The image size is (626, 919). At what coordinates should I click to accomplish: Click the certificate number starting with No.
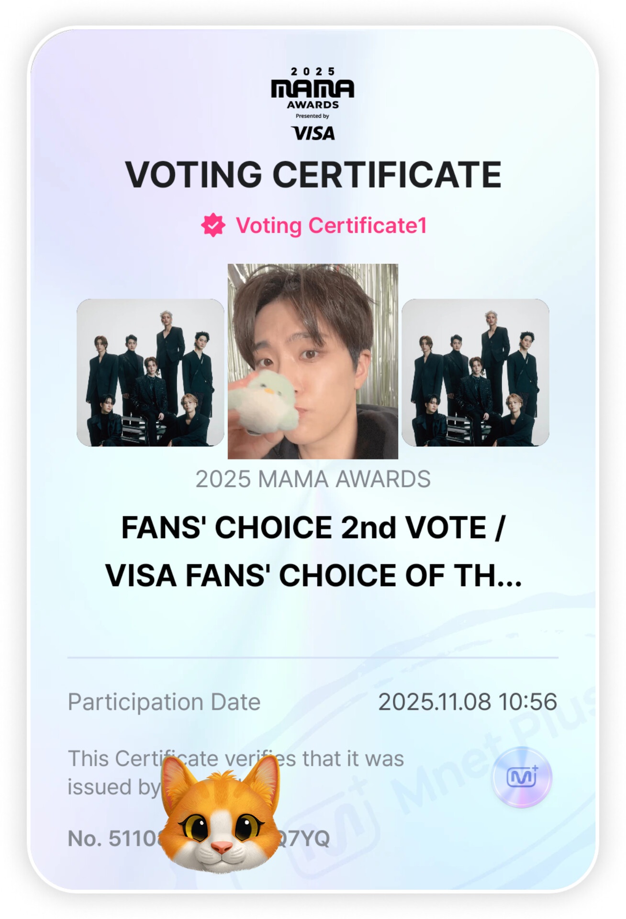coord(112,839)
